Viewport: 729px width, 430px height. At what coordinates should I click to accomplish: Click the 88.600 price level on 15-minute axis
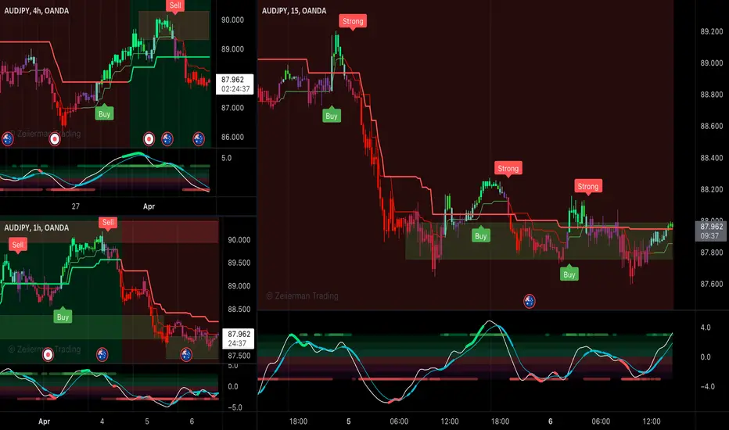pyautogui.click(x=711, y=126)
